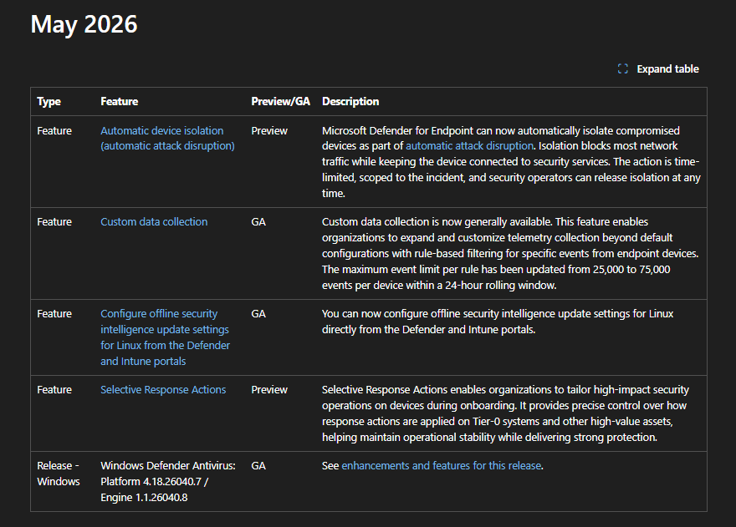This screenshot has height=527, width=736.
Task: Click description starting Custom data collection is now
Action: pyautogui.click(x=510, y=253)
